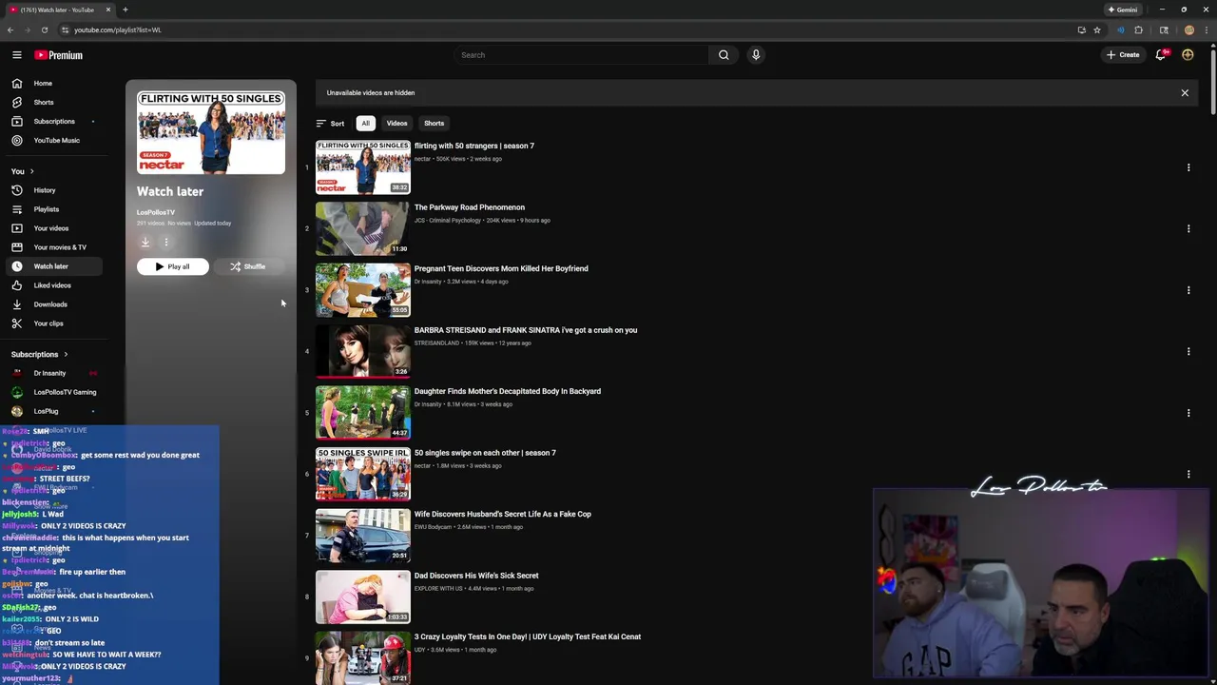
Task: Dismiss the unavailable videos banner
Action: tap(1185, 93)
